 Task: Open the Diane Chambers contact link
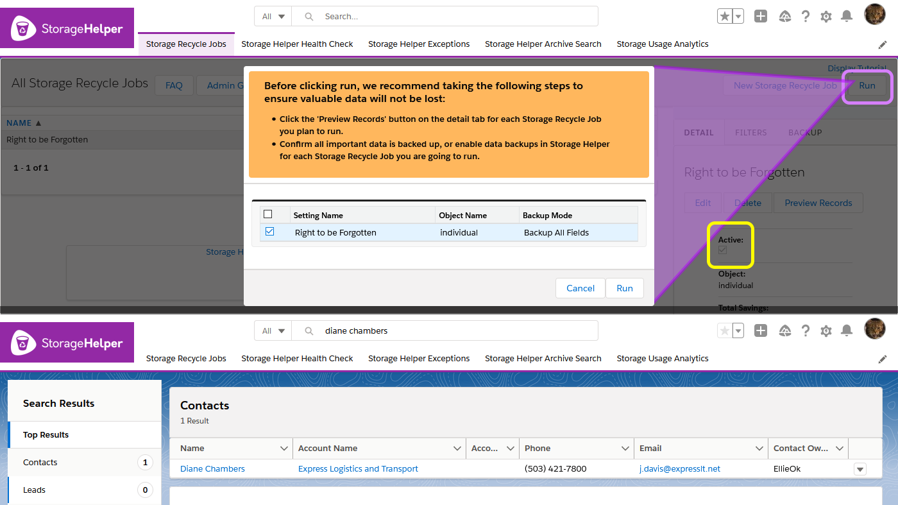(212, 469)
